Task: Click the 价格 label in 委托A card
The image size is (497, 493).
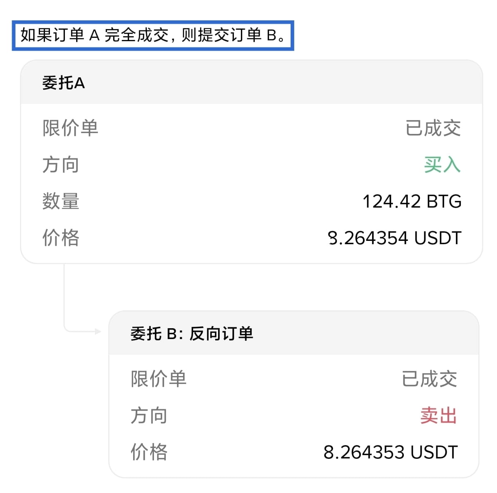Action: coord(61,238)
